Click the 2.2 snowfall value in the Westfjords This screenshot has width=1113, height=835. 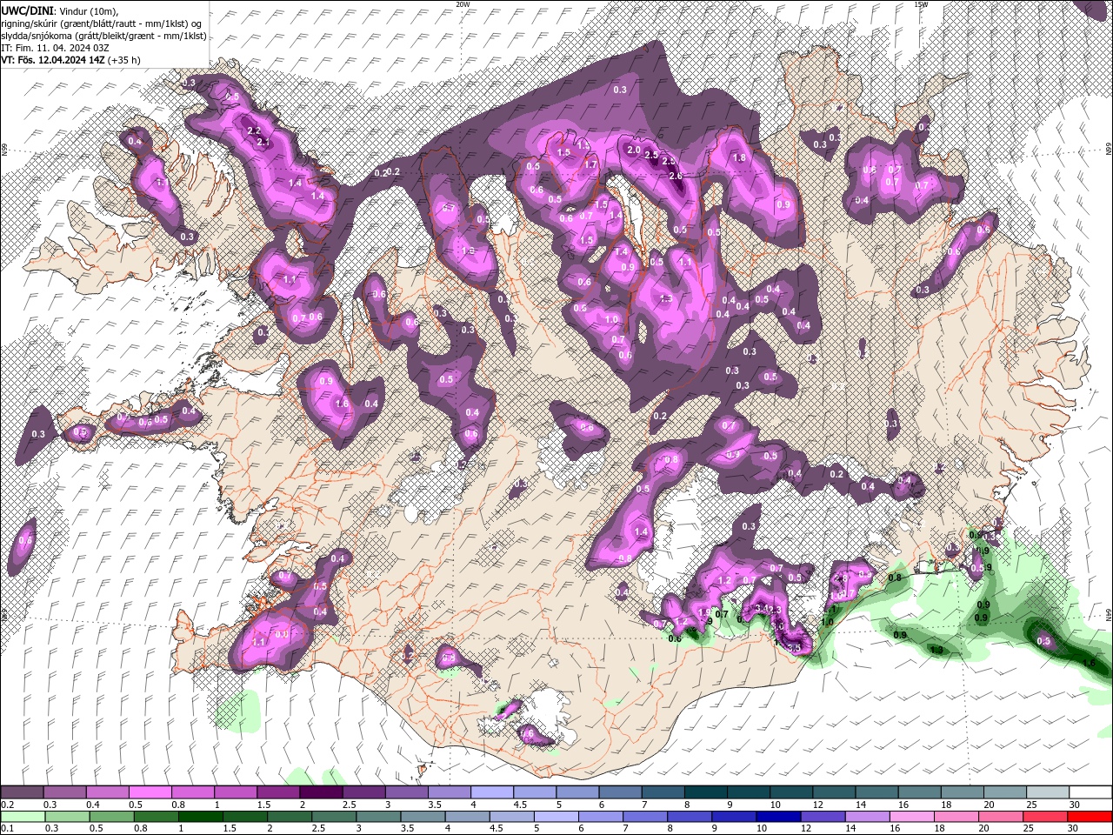coord(255,130)
